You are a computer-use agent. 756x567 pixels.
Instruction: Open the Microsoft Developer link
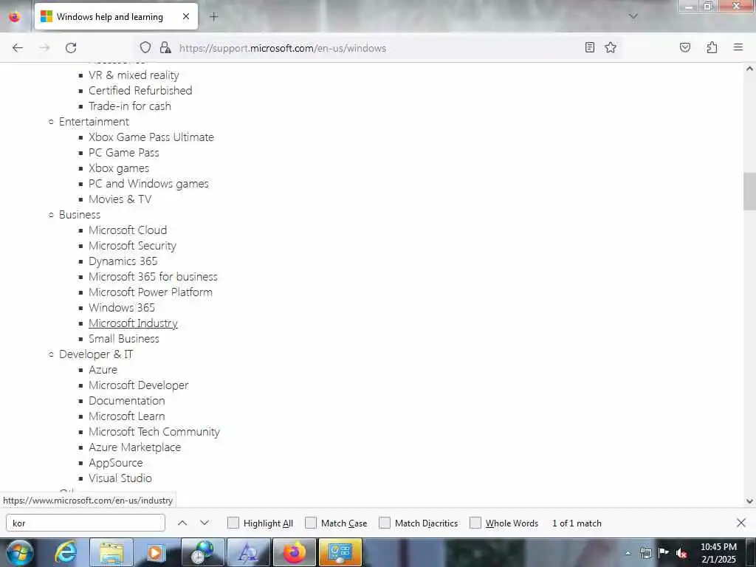[138, 385]
